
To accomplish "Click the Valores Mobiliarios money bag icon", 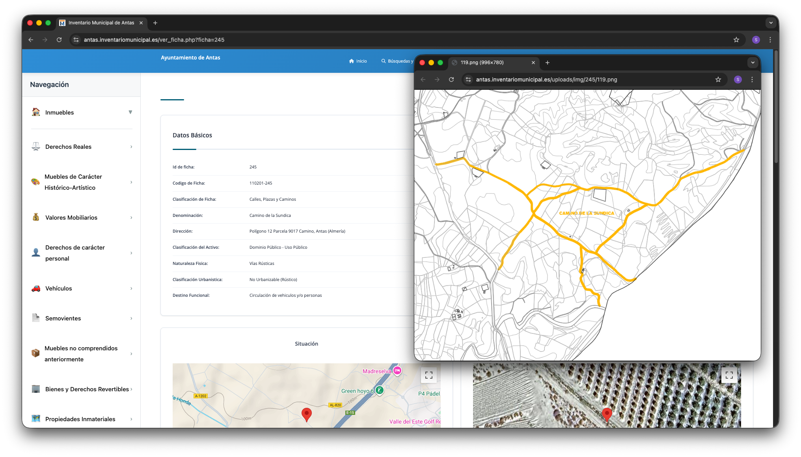I will [x=36, y=217].
